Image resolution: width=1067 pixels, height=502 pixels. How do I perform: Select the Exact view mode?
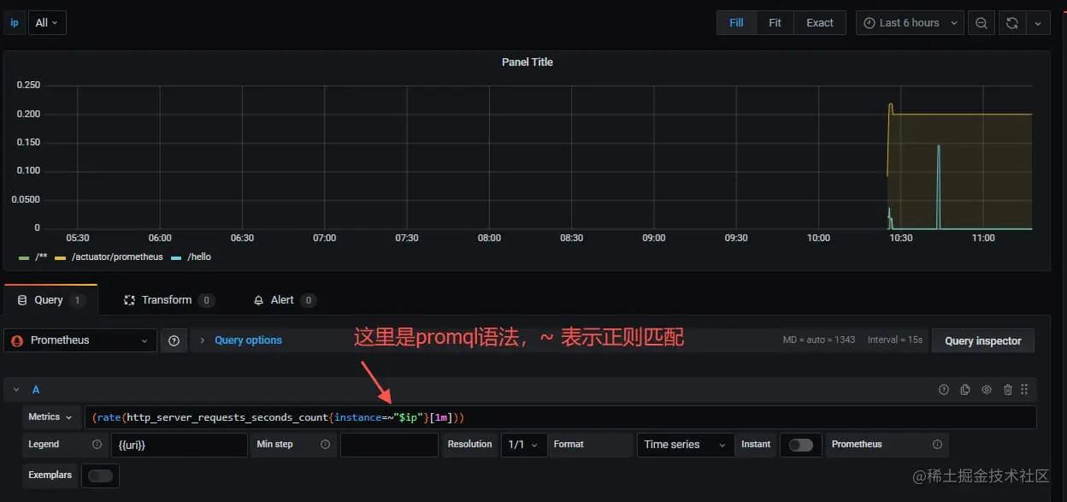pos(820,23)
